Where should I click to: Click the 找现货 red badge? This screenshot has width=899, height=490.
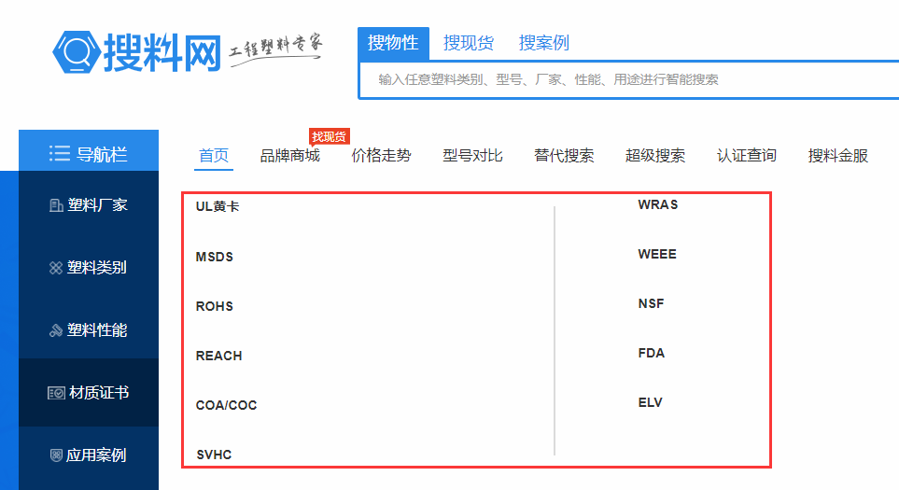coord(329,137)
